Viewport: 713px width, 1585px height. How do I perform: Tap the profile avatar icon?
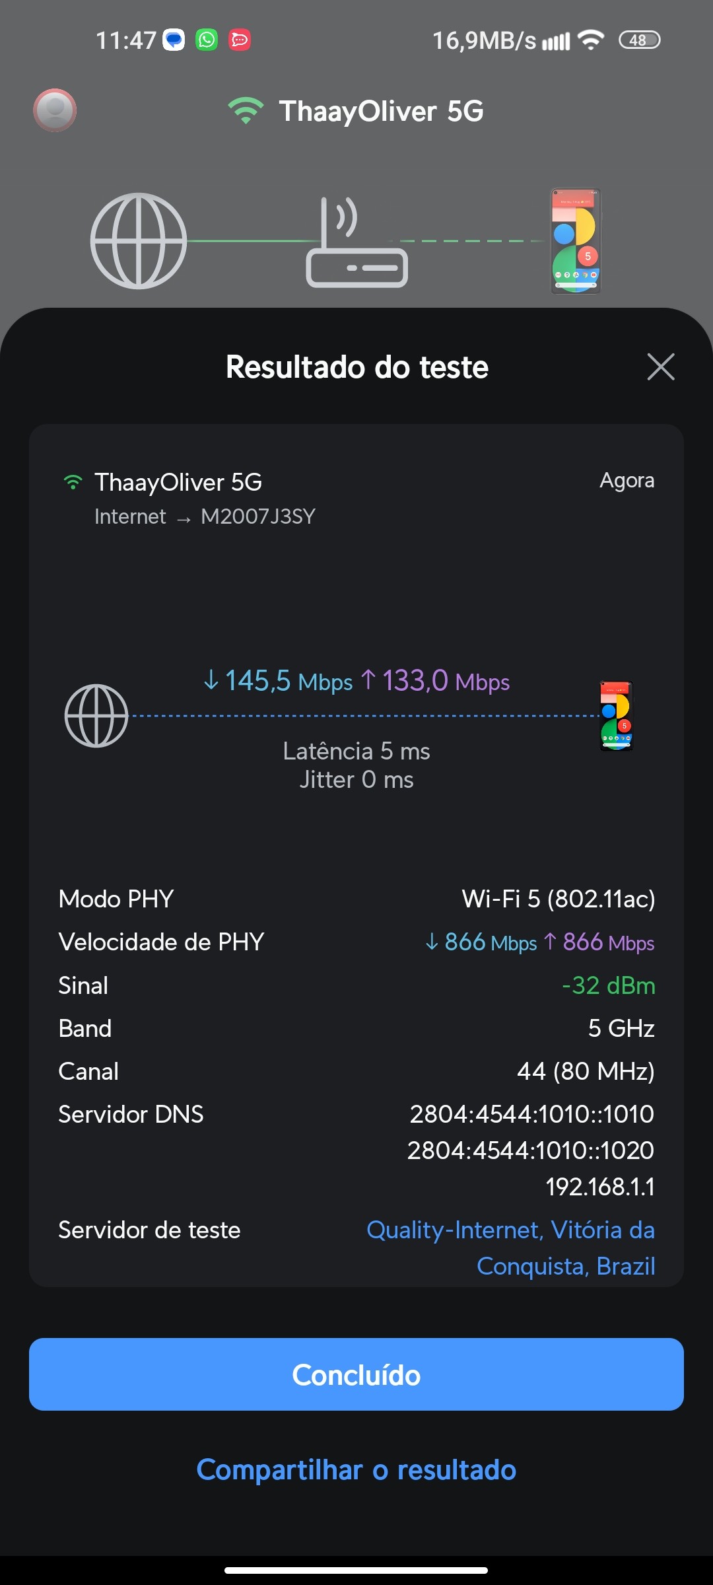pos(55,110)
